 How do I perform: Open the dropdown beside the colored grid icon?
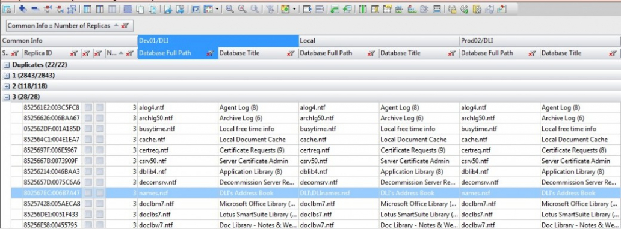tap(217, 9)
